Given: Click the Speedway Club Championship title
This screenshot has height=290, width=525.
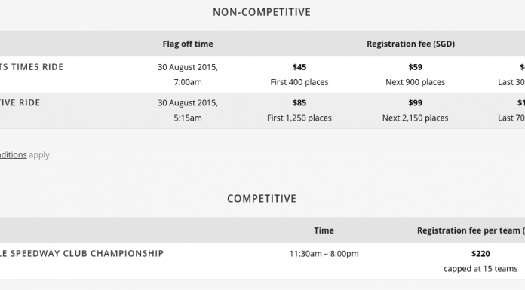Looking at the screenshot, I should click(81, 253).
